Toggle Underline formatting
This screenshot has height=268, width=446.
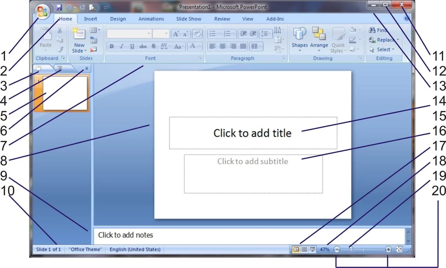pos(132,46)
